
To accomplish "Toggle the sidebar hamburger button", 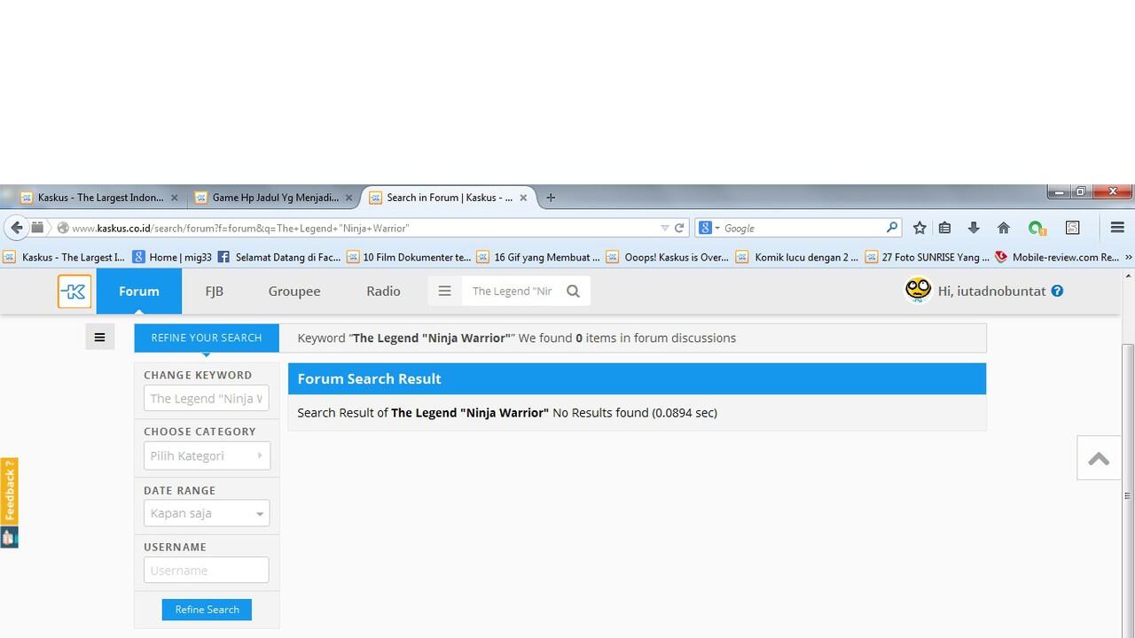I will (x=99, y=337).
